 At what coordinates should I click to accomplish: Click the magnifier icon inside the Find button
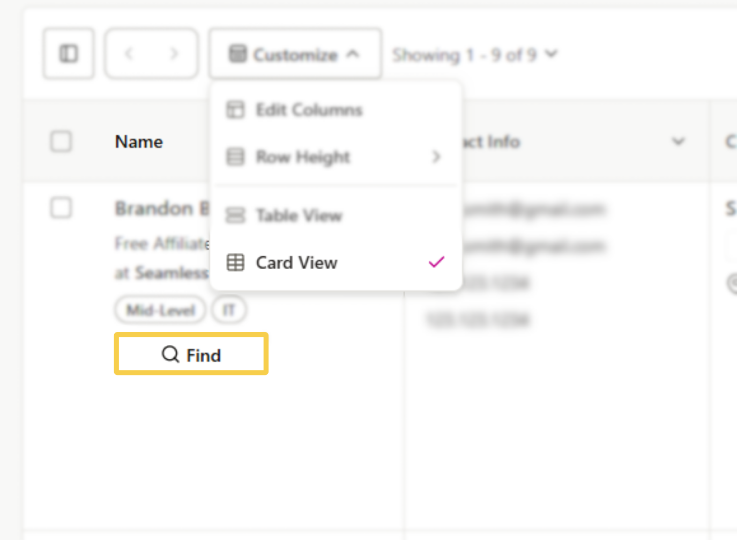[x=170, y=354]
